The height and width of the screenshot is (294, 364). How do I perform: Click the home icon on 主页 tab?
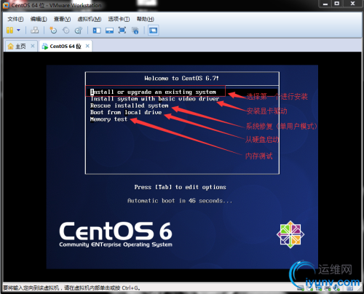pos(10,46)
